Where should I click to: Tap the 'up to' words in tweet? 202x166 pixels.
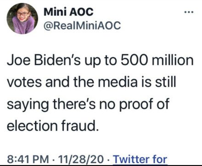tap(100, 60)
